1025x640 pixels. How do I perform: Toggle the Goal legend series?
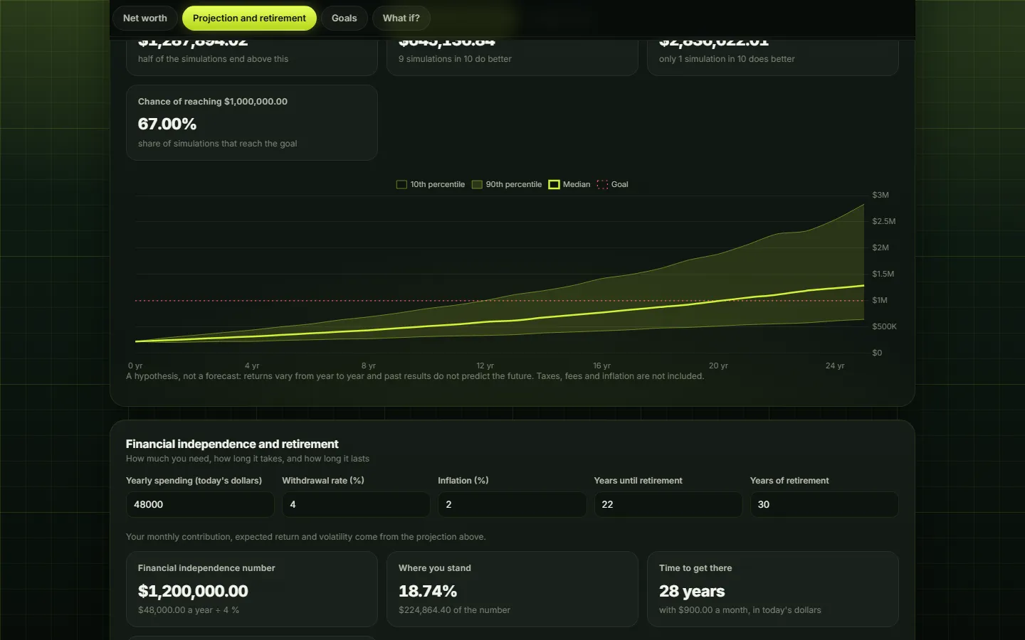(x=613, y=185)
